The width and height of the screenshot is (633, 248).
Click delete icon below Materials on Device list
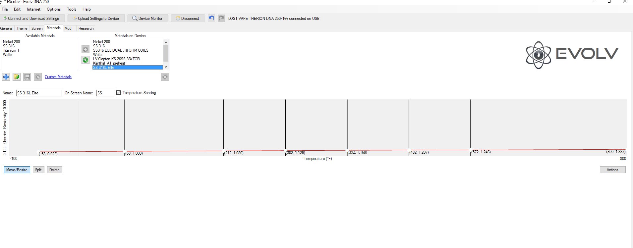point(165,77)
